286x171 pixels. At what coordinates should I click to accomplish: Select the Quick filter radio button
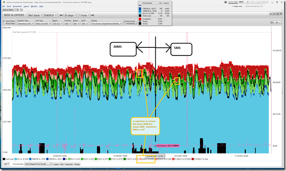coord(4,21)
